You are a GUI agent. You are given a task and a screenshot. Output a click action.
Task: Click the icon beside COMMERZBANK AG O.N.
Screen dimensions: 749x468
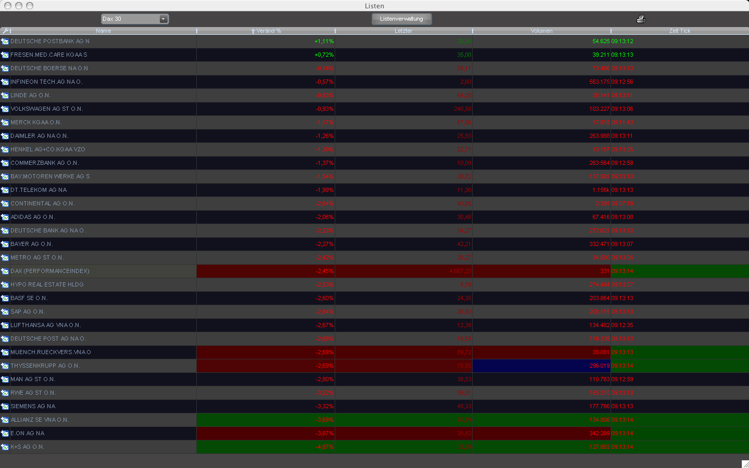click(x=5, y=163)
